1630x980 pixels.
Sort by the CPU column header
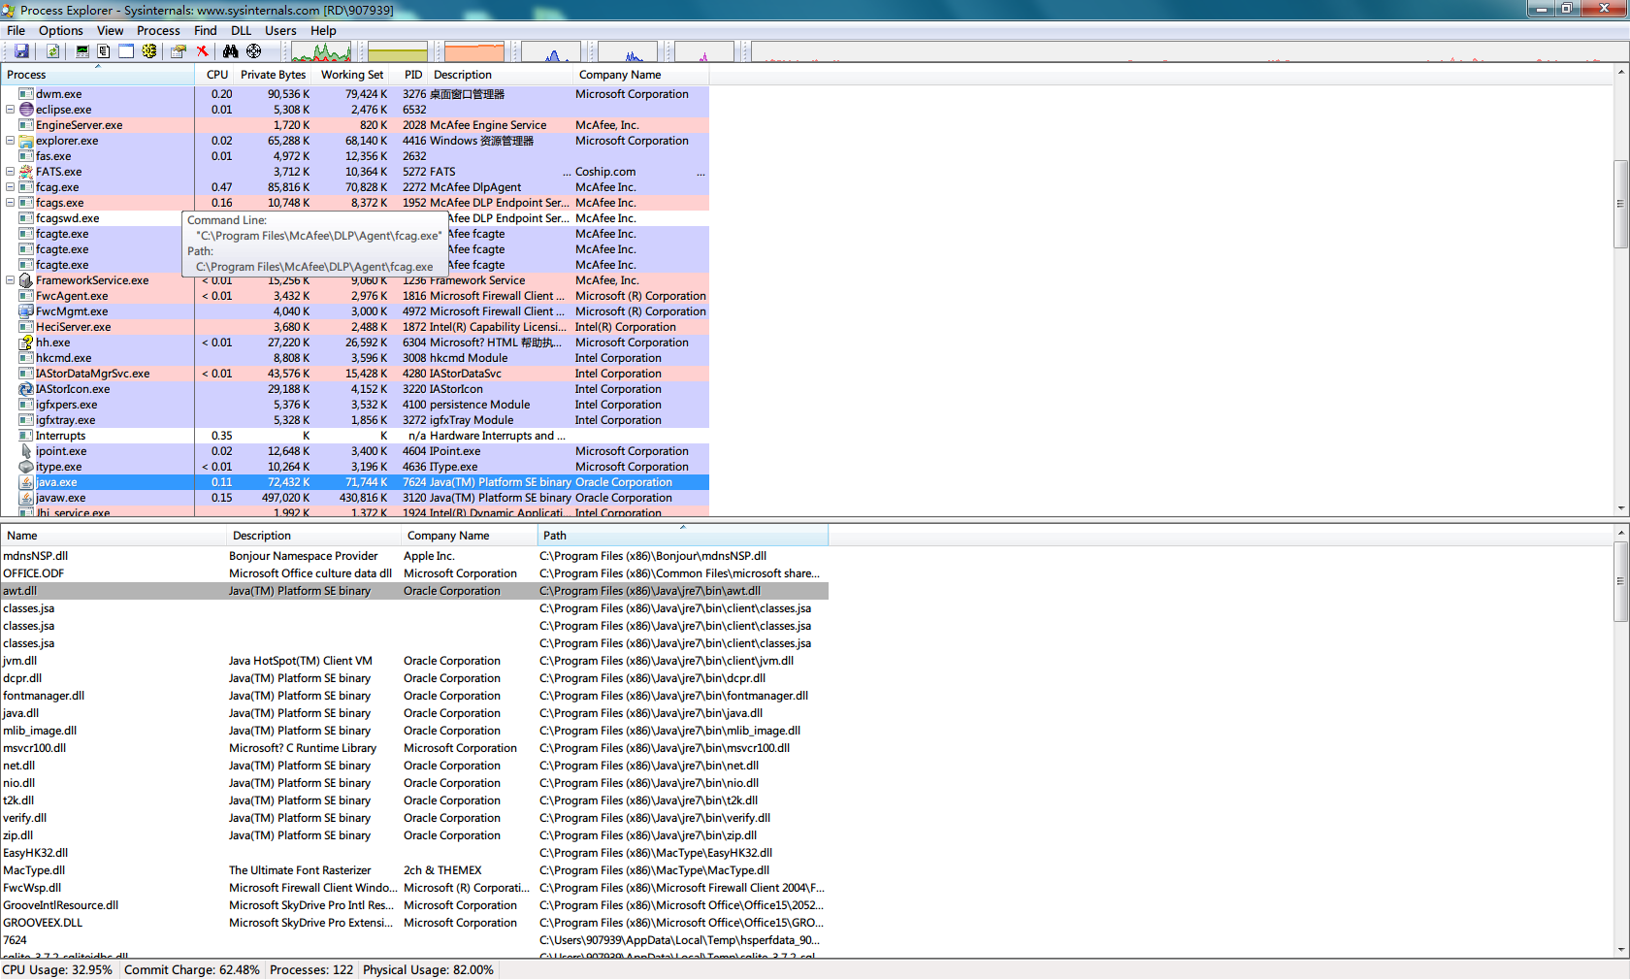(215, 75)
